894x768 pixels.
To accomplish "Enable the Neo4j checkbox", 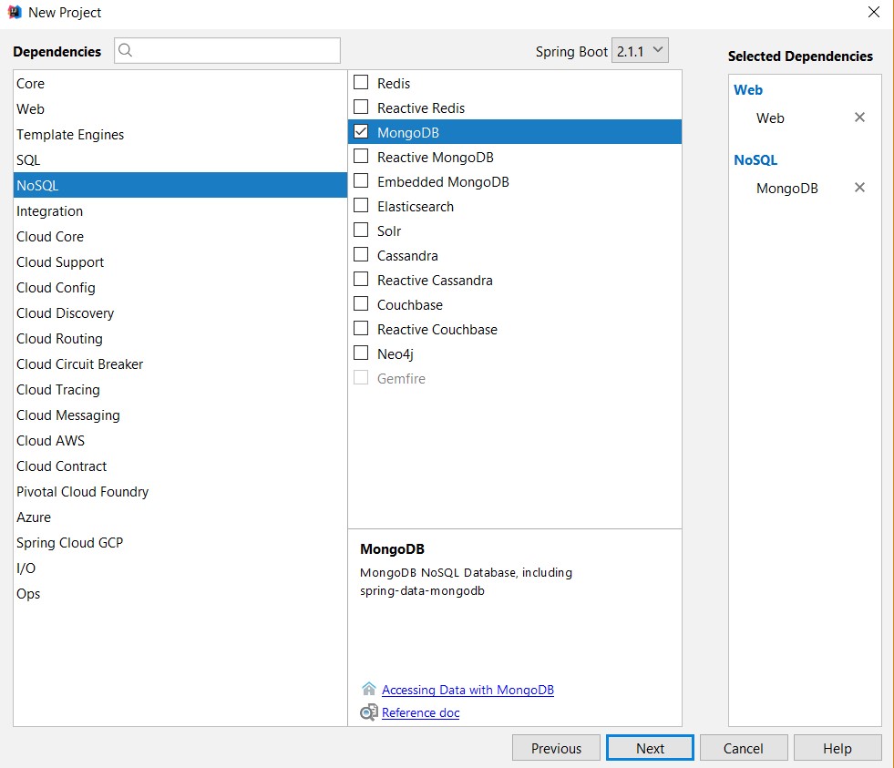I will [361, 353].
